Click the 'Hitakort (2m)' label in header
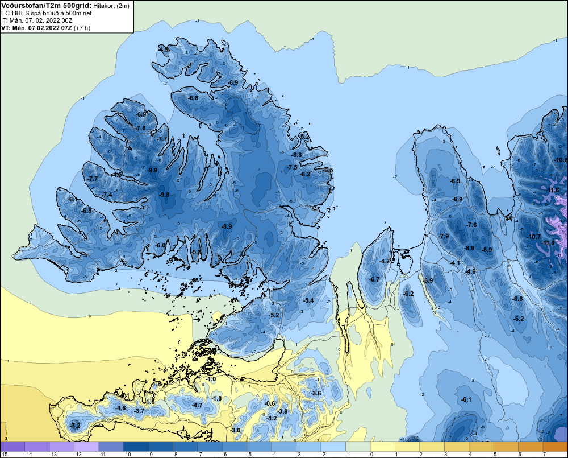 (111, 6)
